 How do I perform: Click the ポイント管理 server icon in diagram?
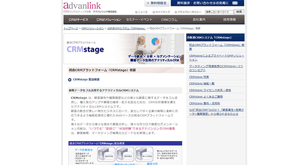(x=144, y=154)
